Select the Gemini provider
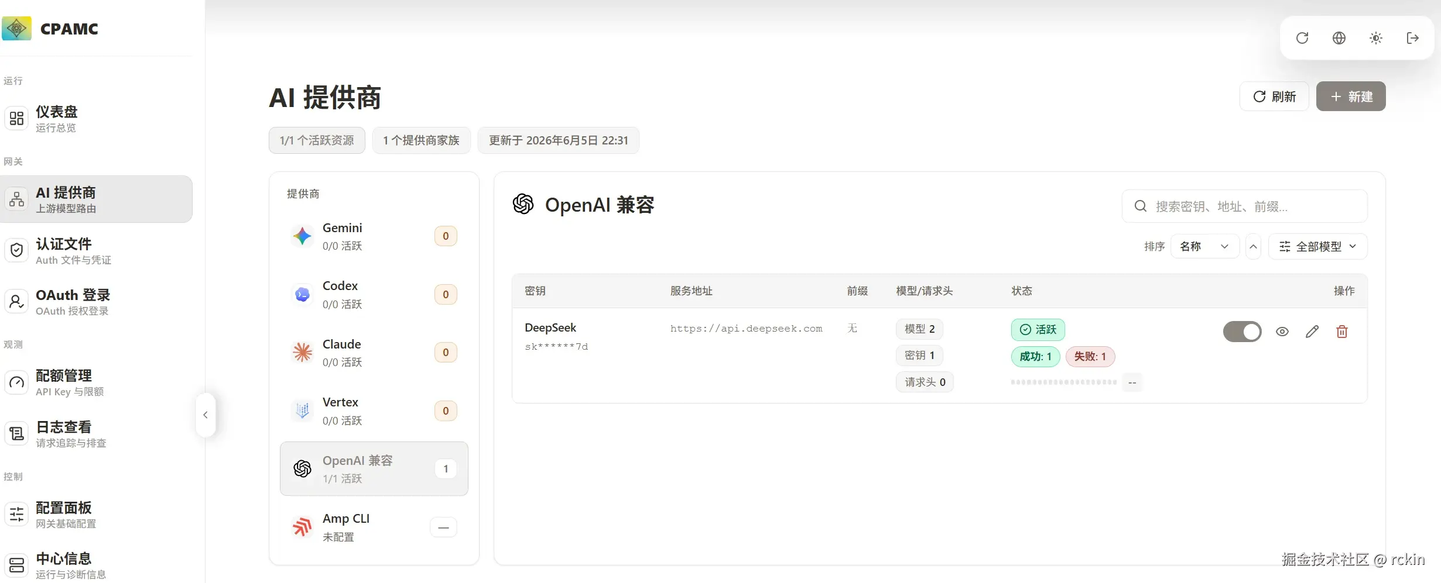This screenshot has width=1441, height=583. (x=374, y=236)
